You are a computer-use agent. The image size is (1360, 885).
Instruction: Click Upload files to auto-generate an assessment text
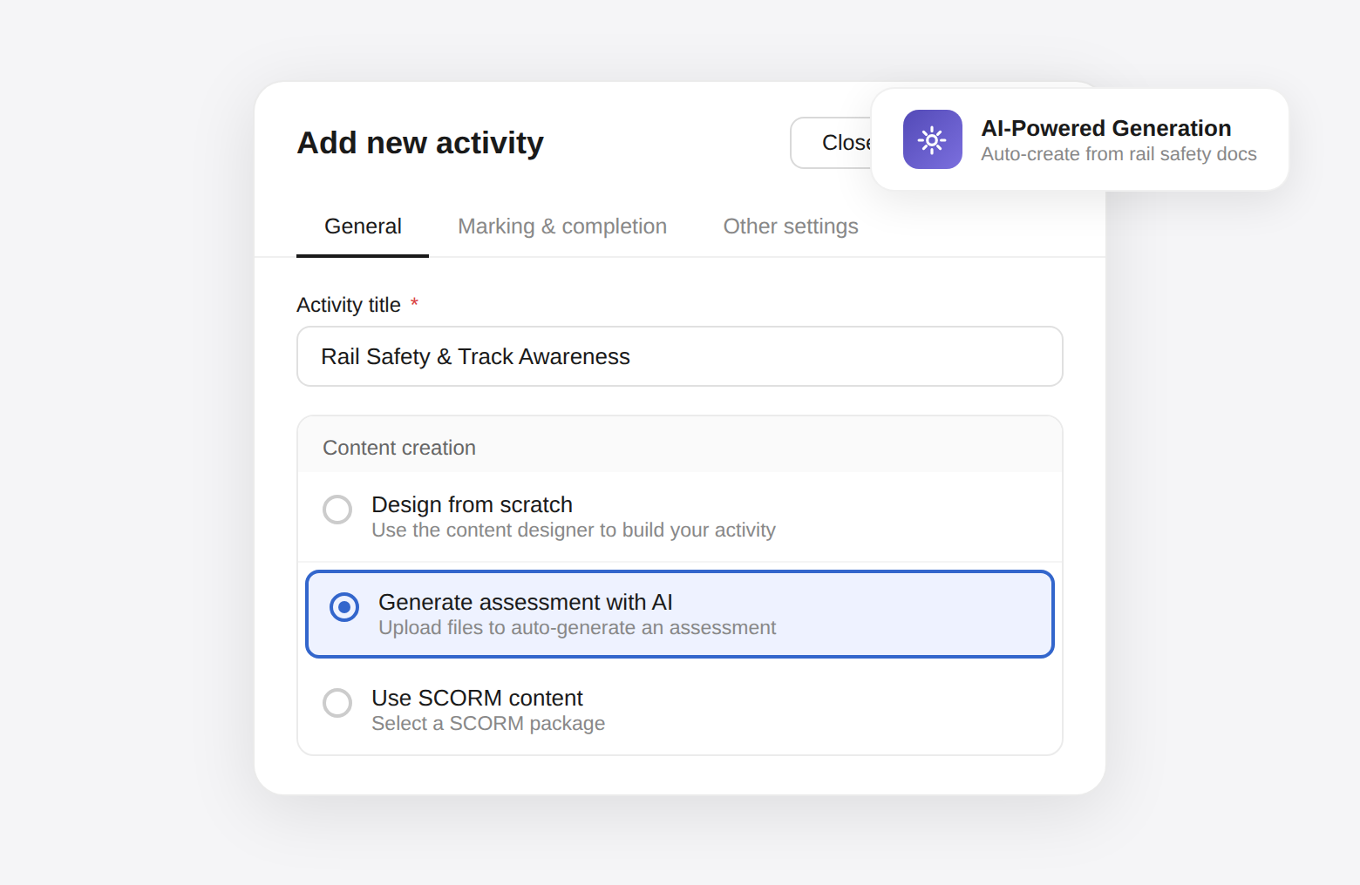[577, 627]
